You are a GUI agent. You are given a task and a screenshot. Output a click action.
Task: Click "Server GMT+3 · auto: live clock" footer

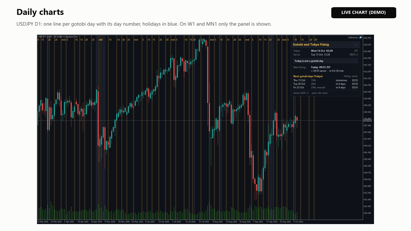[310, 93]
